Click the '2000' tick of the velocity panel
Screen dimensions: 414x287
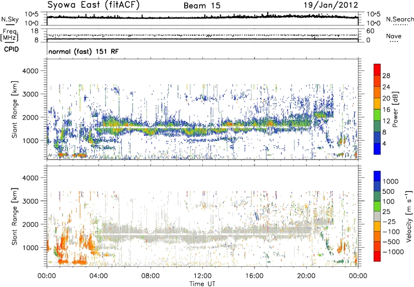30,224
